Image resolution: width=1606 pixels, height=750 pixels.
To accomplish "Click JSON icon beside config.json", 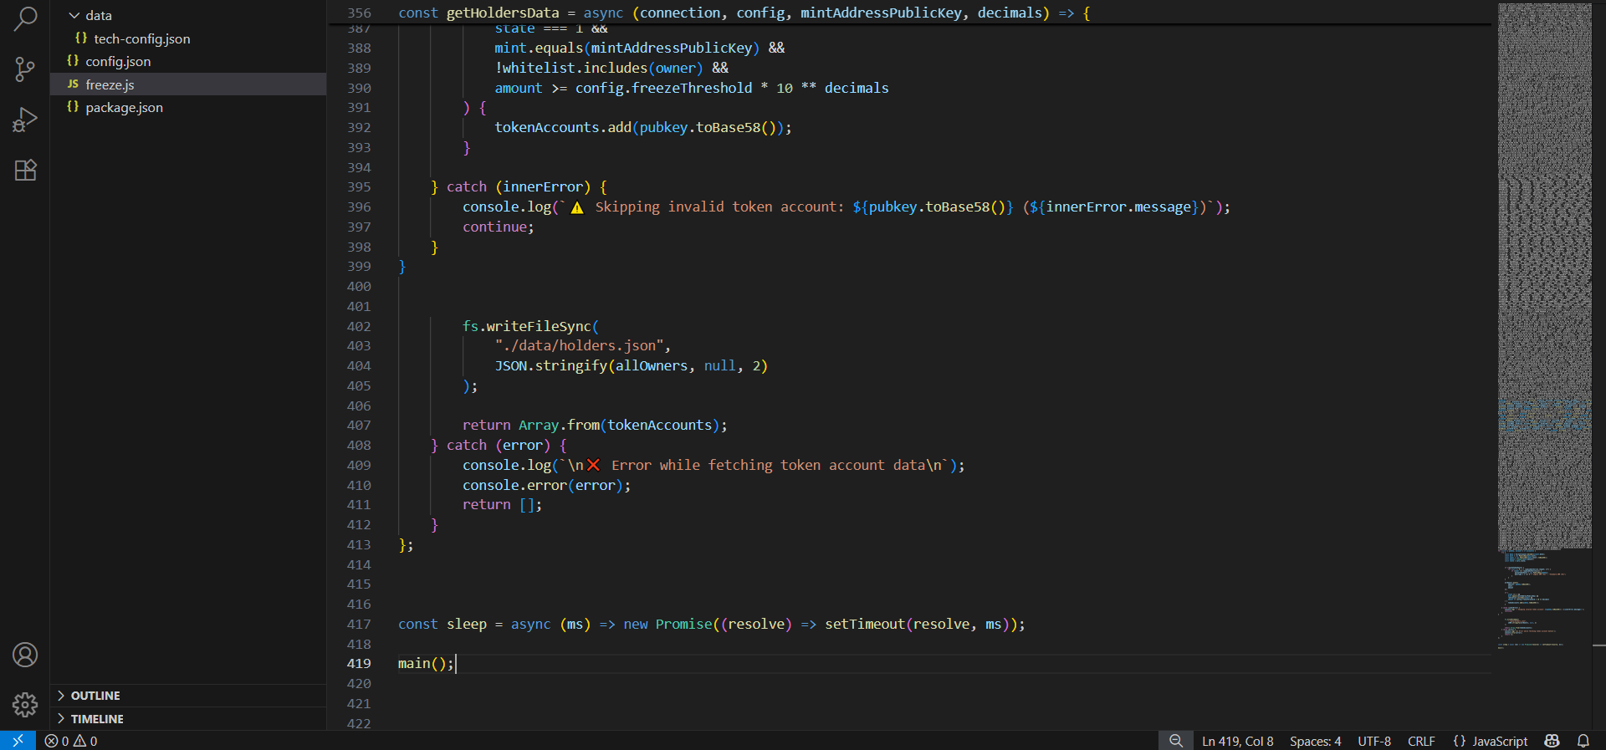I will (73, 61).
